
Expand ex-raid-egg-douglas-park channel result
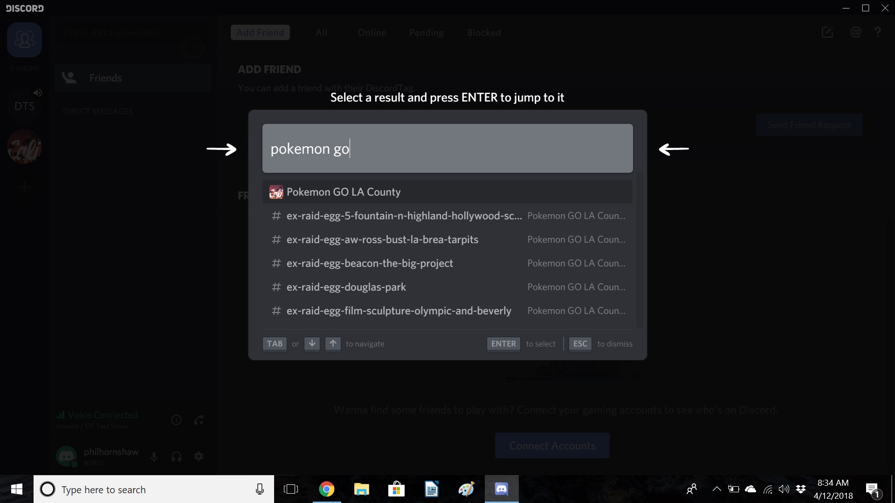click(447, 286)
